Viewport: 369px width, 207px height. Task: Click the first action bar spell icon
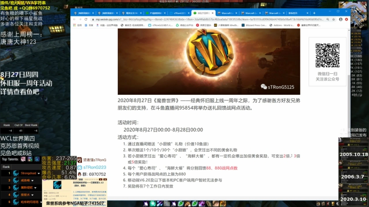146,204
